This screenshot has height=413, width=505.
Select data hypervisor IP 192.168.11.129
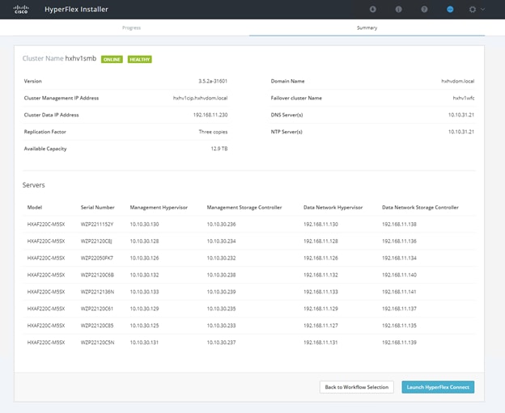coord(320,309)
